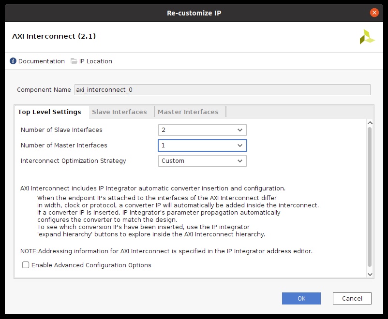Click the Enable Advanced Configuration Options label
The height and width of the screenshot is (319, 388).
[91, 265]
